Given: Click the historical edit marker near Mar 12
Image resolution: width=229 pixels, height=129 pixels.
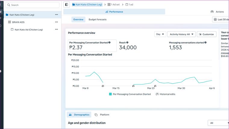Looking at the screenshot, I should click(x=103, y=86).
